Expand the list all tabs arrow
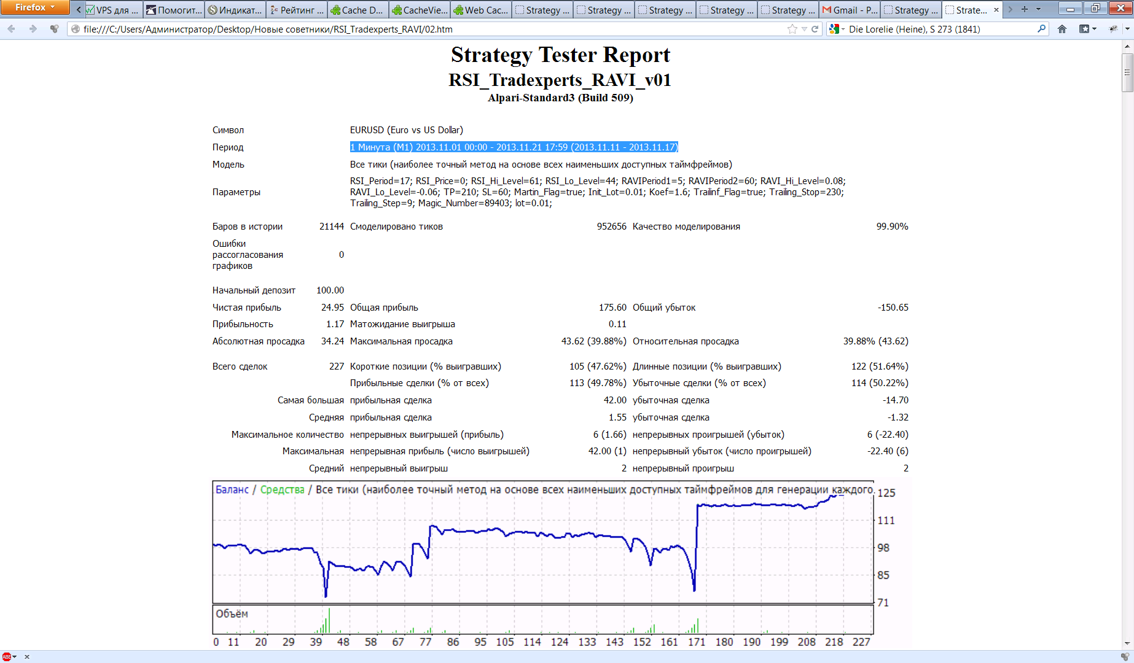This screenshot has width=1134, height=663. pos(1039,9)
